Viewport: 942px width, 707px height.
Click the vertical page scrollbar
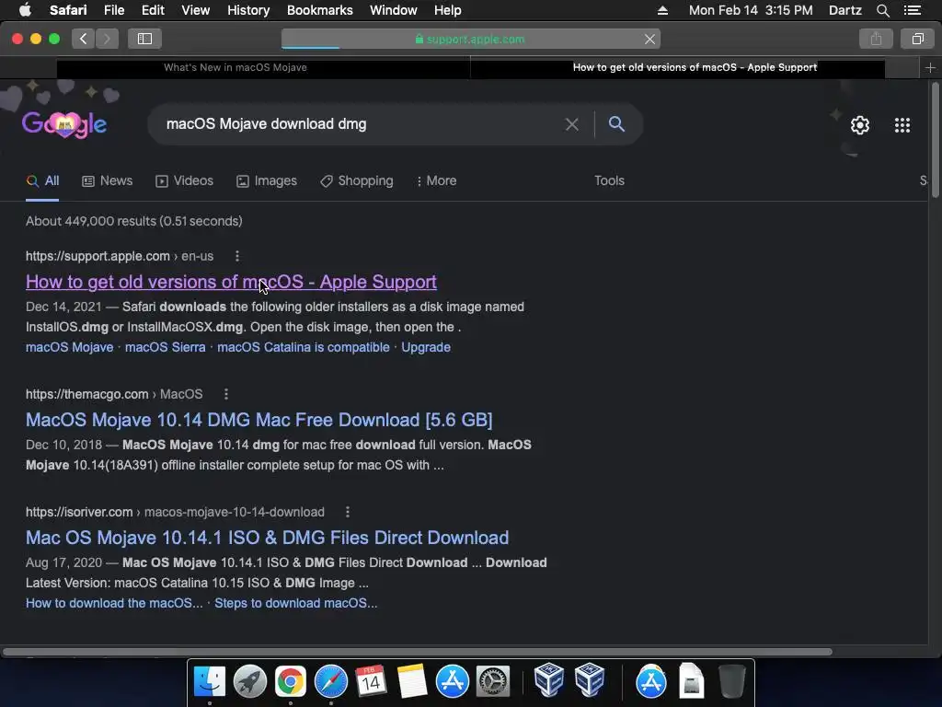(x=936, y=141)
